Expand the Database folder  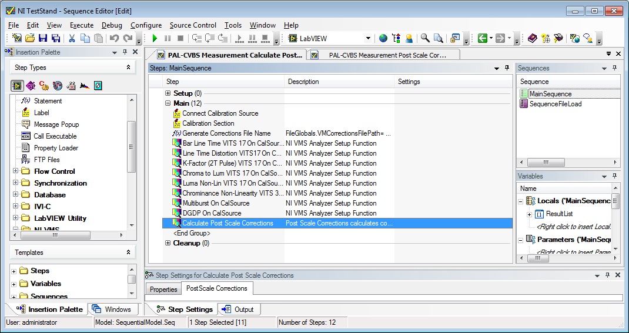point(16,195)
